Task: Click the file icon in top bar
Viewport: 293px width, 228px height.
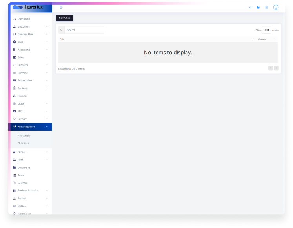Action: click(x=258, y=7)
